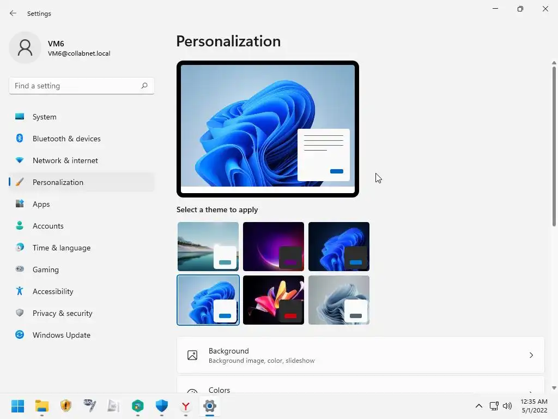Click the Wi-Fi Network icon in sidebar

pos(20,160)
